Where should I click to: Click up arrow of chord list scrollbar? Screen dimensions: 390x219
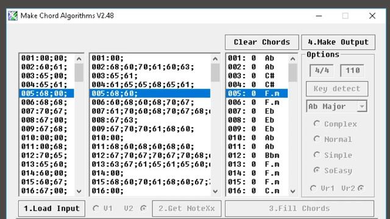(292, 59)
